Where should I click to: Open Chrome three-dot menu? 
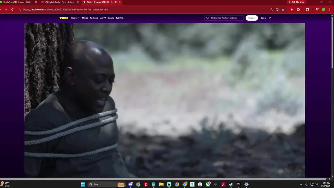click(x=329, y=9)
